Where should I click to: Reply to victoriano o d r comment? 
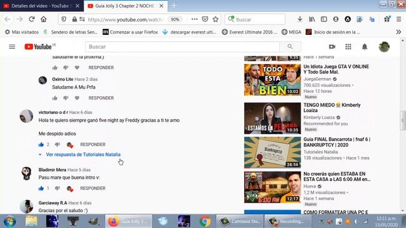pos(93,144)
